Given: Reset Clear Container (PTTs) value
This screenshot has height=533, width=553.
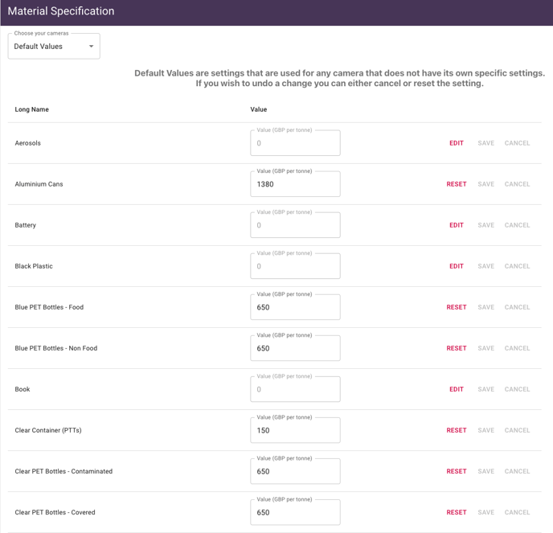Looking at the screenshot, I should pos(456,430).
